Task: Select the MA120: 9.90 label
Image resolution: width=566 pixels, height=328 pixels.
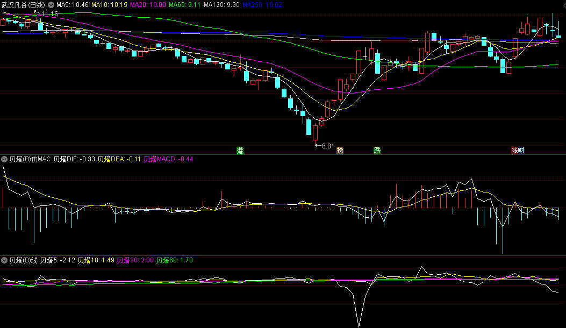Action: [x=221, y=5]
